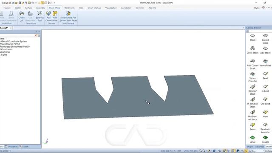Viewport: 272px width, 153px height.
Task: Switch to Properties tab in scene browser
Action: pos(11,147)
